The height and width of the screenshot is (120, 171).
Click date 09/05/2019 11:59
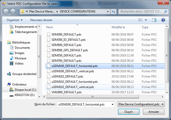(x=122, y=55)
